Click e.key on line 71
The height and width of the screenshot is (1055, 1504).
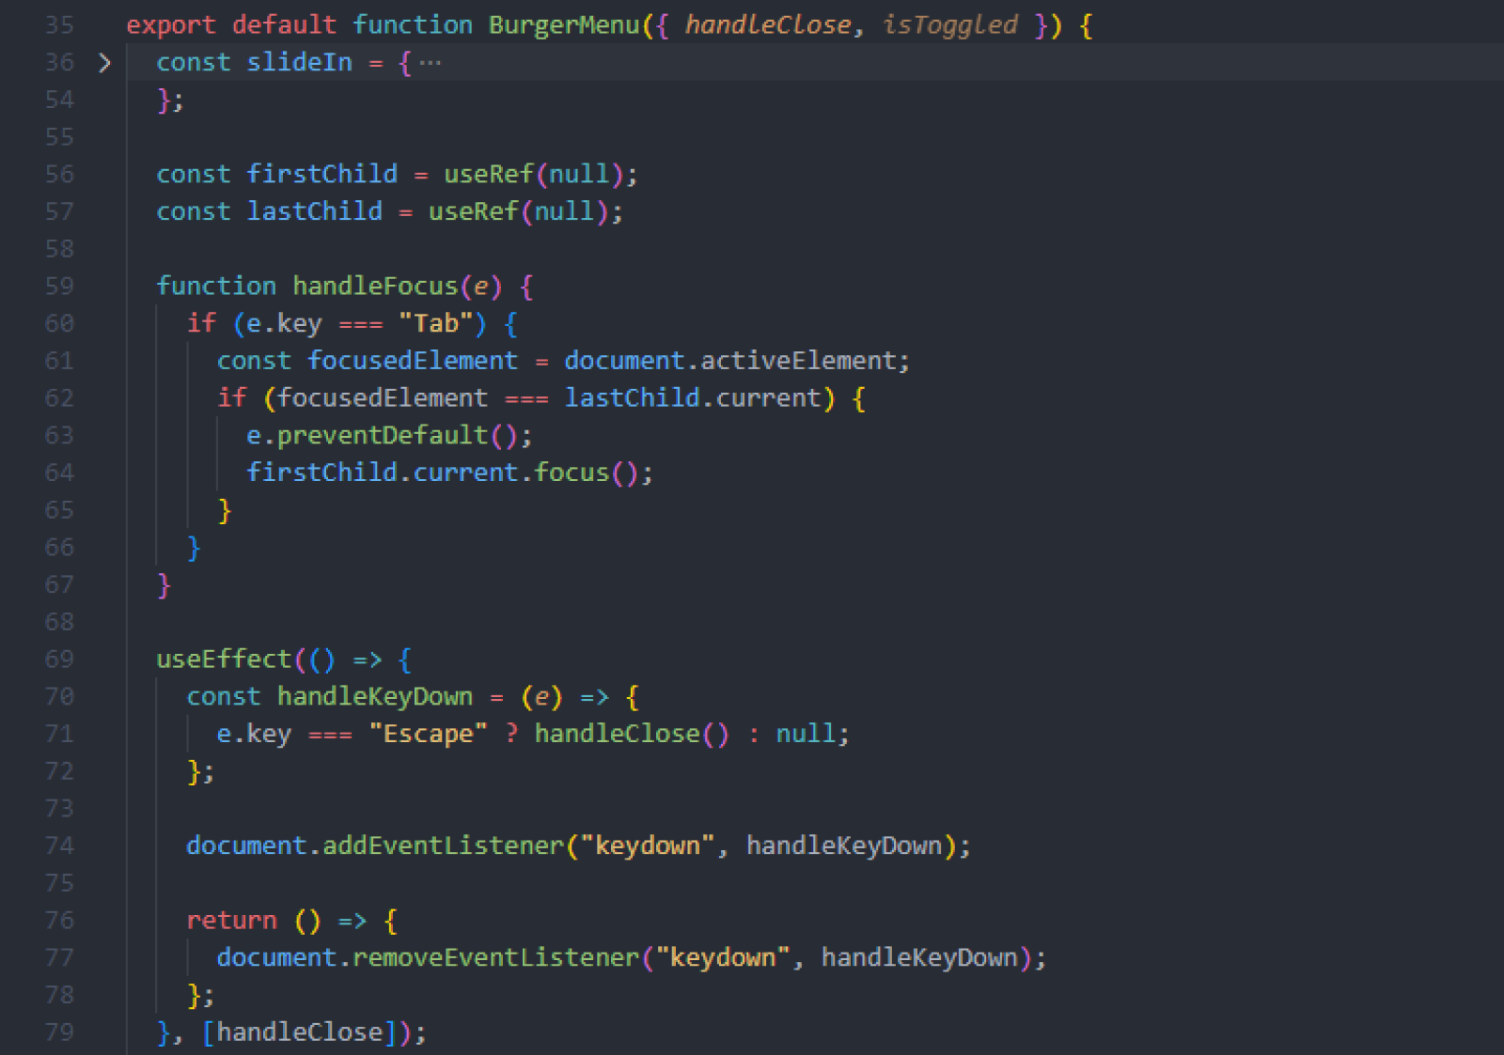click(254, 734)
